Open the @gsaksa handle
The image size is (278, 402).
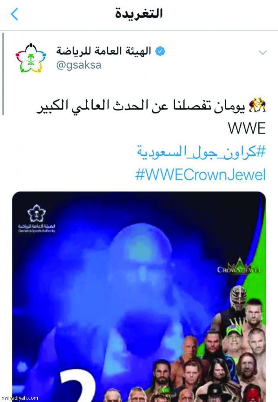click(x=79, y=65)
